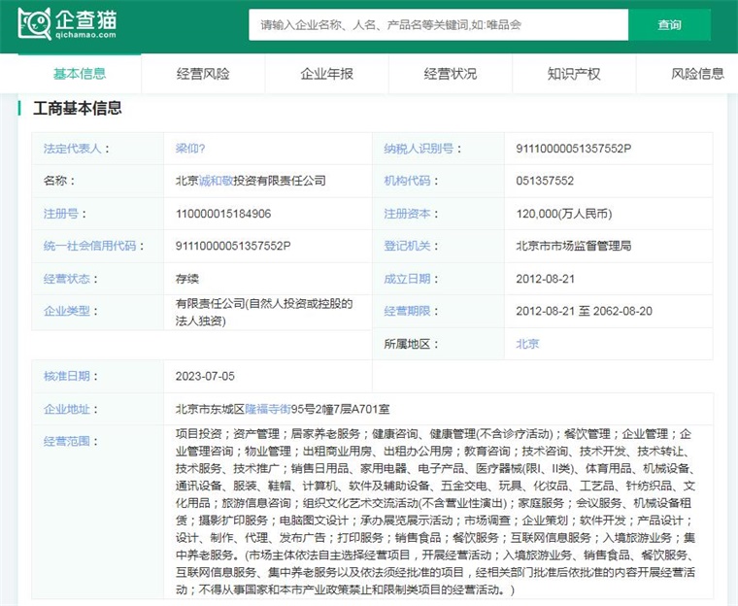Click the 注册资本 field label
The image size is (738, 606).
[x=411, y=214]
